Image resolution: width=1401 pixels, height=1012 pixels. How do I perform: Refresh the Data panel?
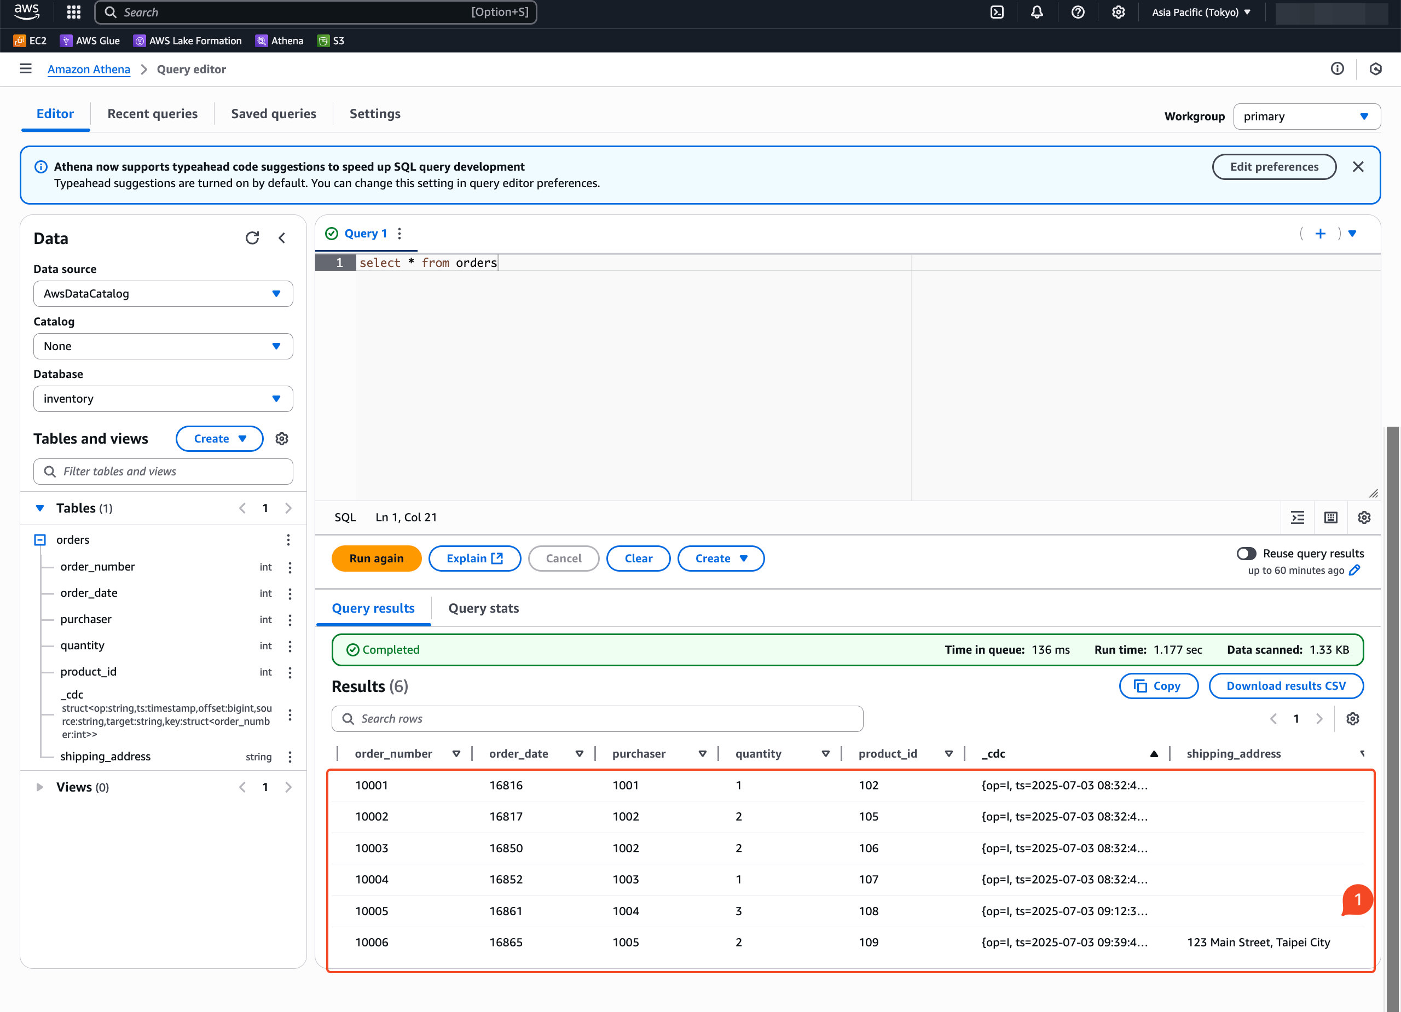coord(252,238)
